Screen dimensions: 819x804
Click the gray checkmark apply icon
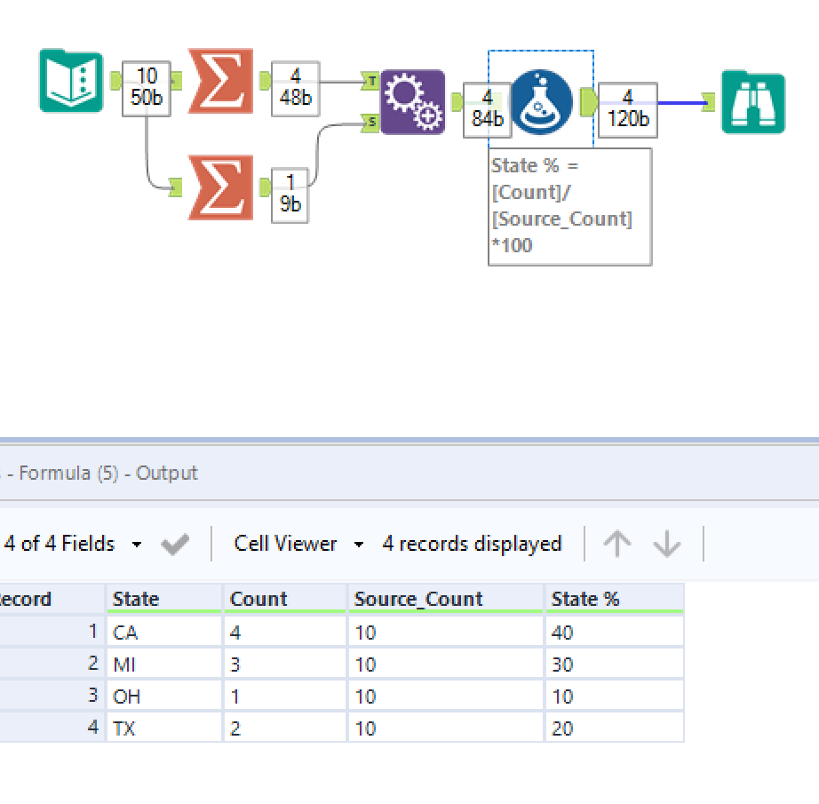pyautogui.click(x=175, y=544)
